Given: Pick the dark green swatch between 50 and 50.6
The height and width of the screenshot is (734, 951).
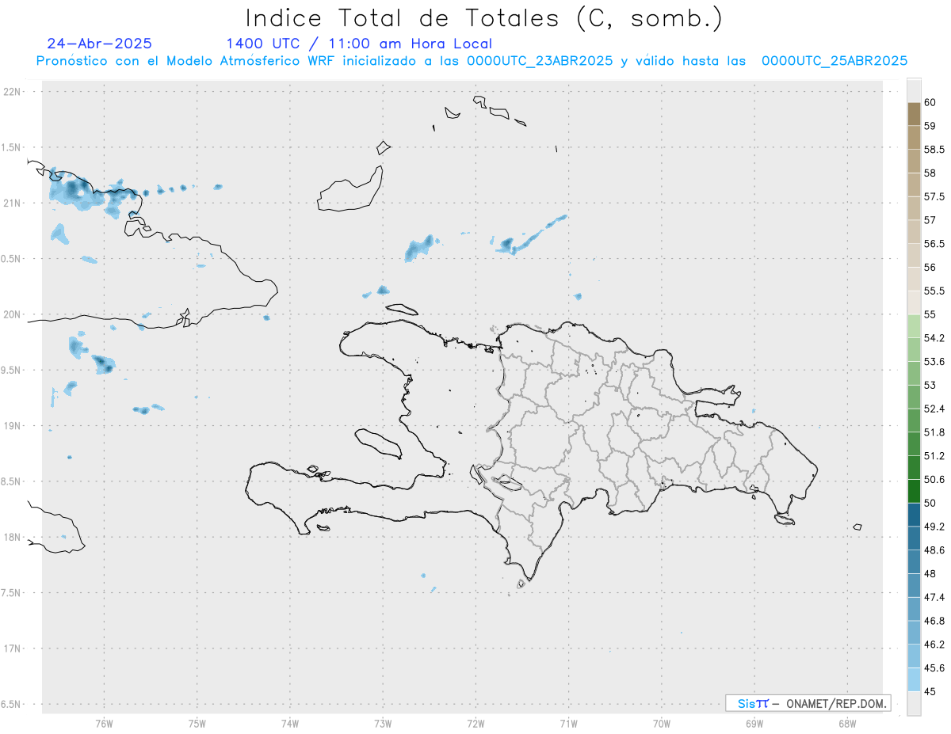Looking at the screenshot, I should click(x=914, y=491).
